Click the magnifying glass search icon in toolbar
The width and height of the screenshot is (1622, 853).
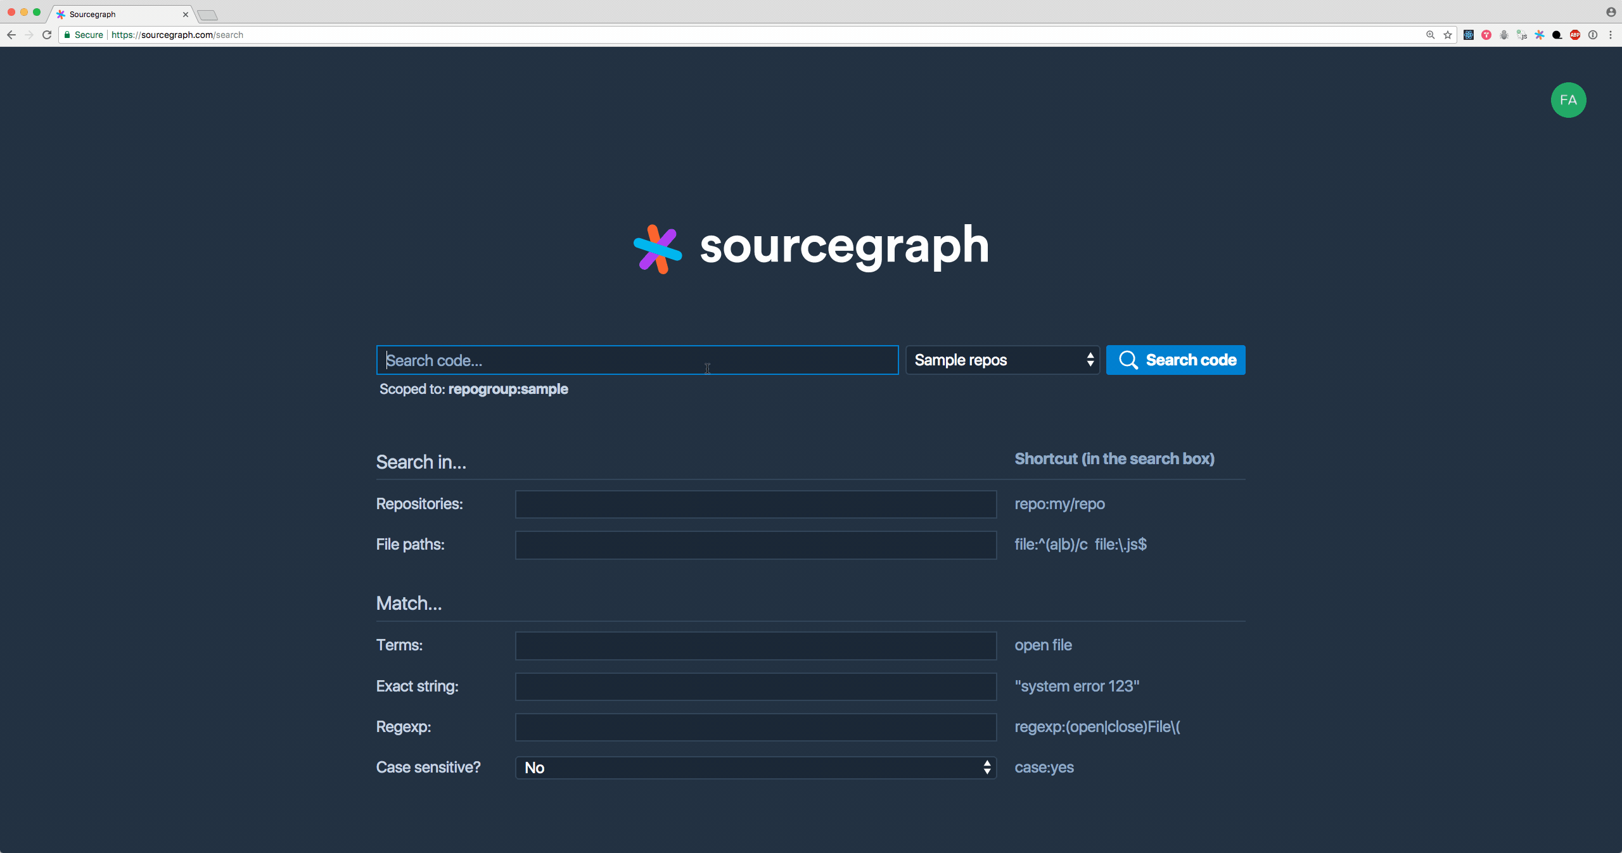[1430, 35]
